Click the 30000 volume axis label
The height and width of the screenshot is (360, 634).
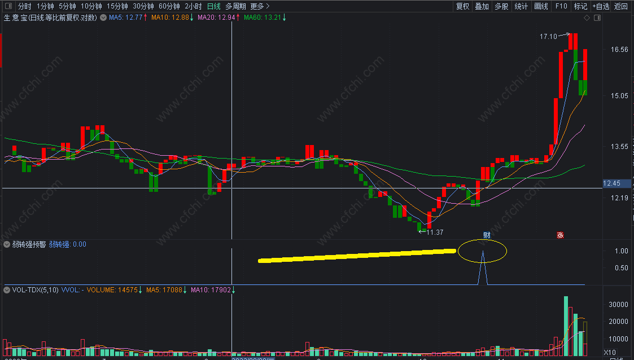click(619, 305)
